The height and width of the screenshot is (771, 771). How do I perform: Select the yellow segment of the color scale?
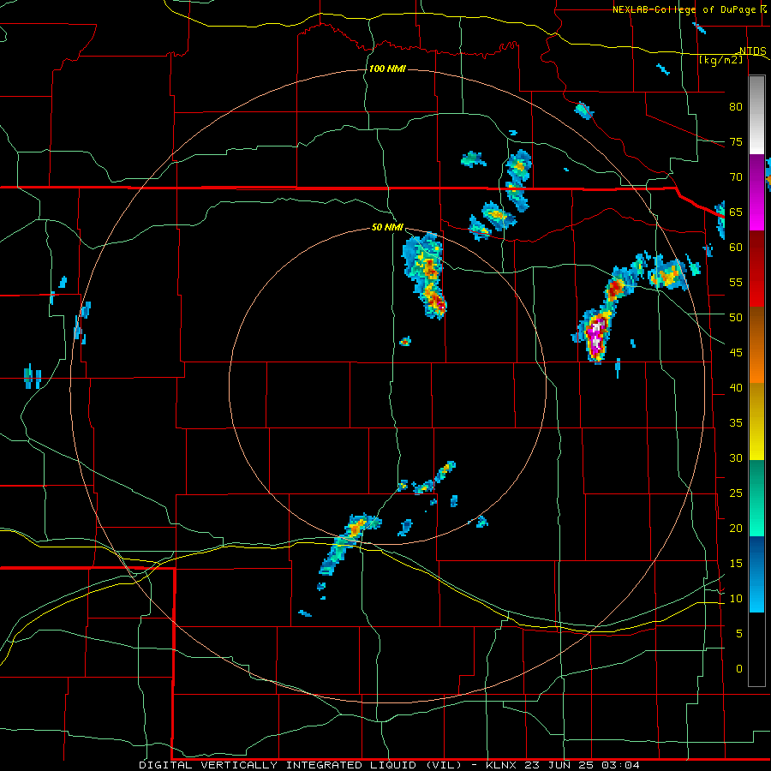pyautogui.click(x=756, y=421)
